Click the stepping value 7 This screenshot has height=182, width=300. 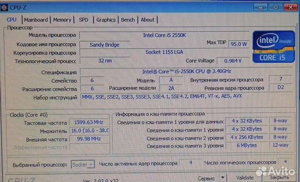(280, 79)
